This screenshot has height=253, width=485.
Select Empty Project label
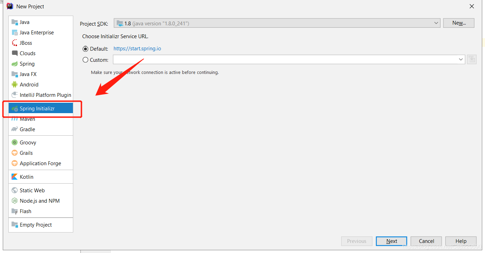click(x=36, y=225)
